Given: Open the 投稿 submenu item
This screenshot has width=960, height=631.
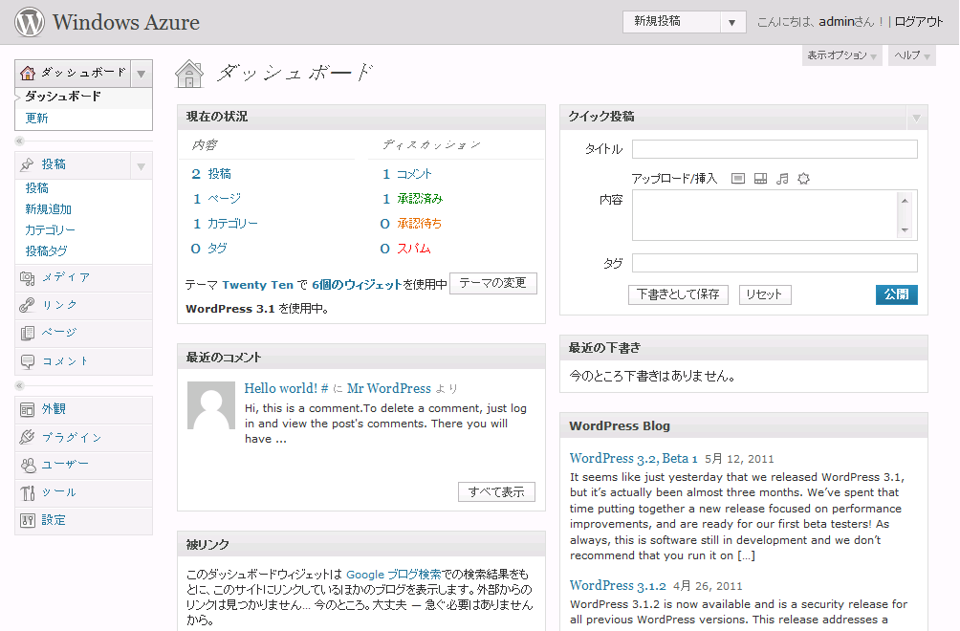Looking at the screenshot, I should point(36,188).
